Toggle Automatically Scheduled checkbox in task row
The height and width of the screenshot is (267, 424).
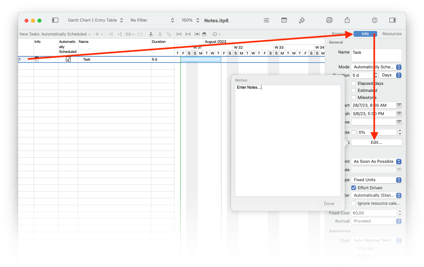(x=68, y=59)
